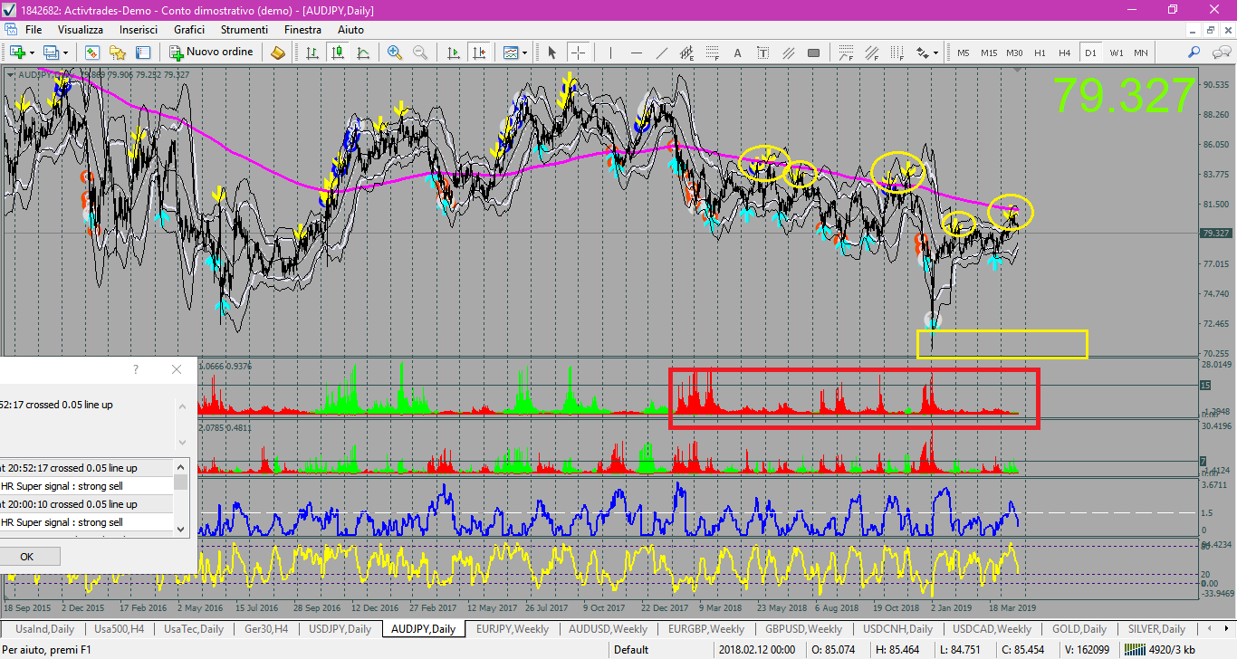The height and width of the screenshot is (659, 1237).
Task: Click the alert dialog help question mark
Action: click(136, 369)
